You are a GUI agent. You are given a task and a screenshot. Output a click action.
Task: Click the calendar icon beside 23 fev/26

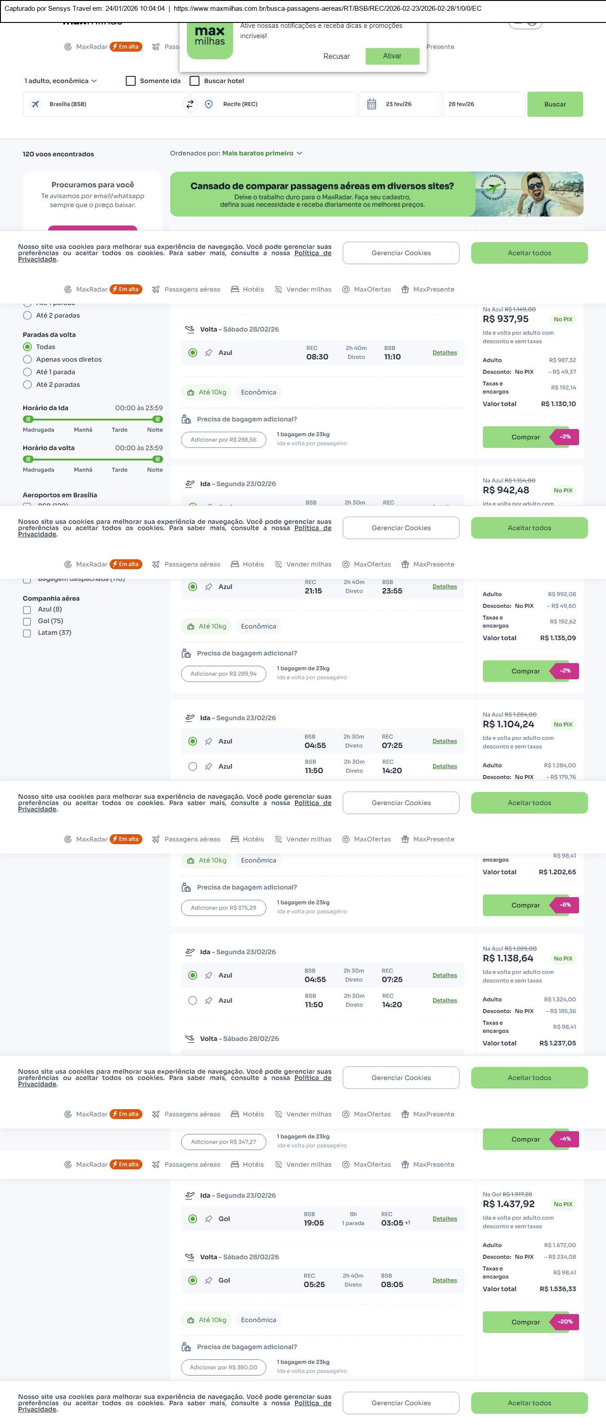pos(372,104)
